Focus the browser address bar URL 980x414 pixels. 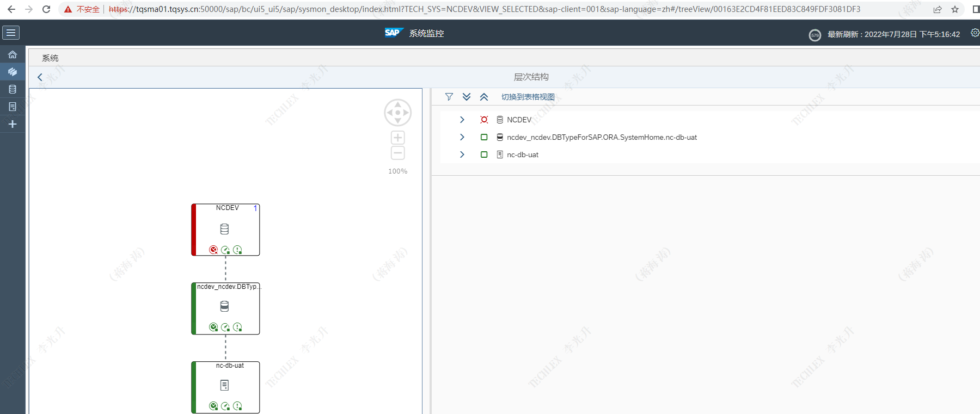tap(485, 9)
